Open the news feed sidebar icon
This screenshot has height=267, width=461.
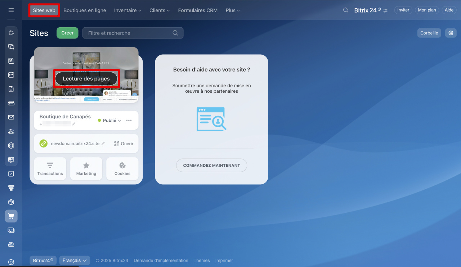(11, 61)
